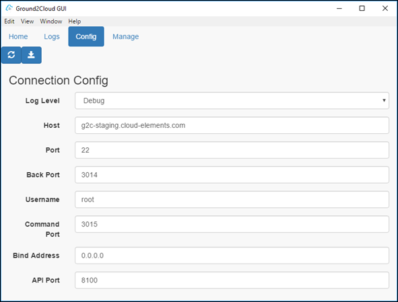Click the Back Port field showing 3014

232,175
